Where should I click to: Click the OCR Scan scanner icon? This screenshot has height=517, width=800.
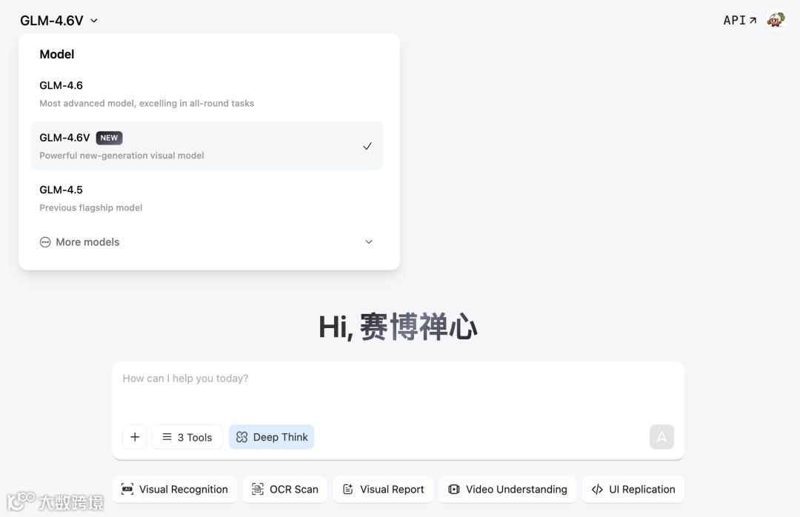(x=258, y=490)
